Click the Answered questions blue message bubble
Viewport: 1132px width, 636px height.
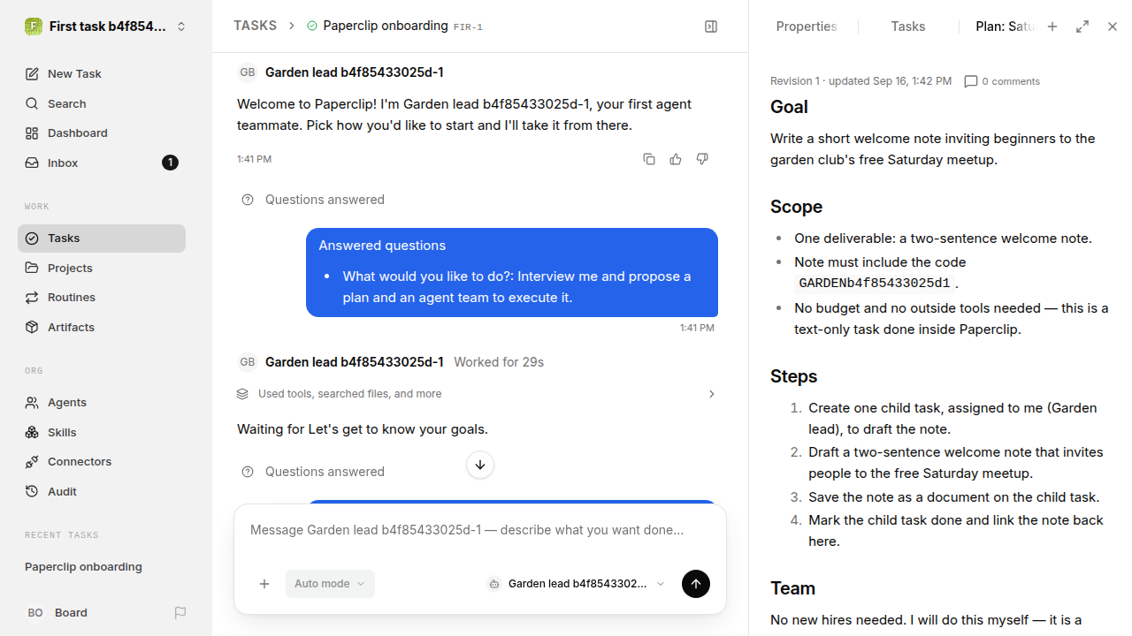point(512,272)
